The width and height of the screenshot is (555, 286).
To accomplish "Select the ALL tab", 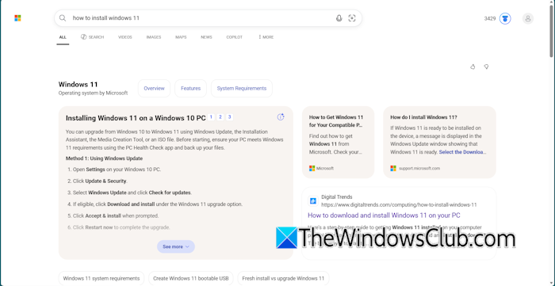I will 63,37.
